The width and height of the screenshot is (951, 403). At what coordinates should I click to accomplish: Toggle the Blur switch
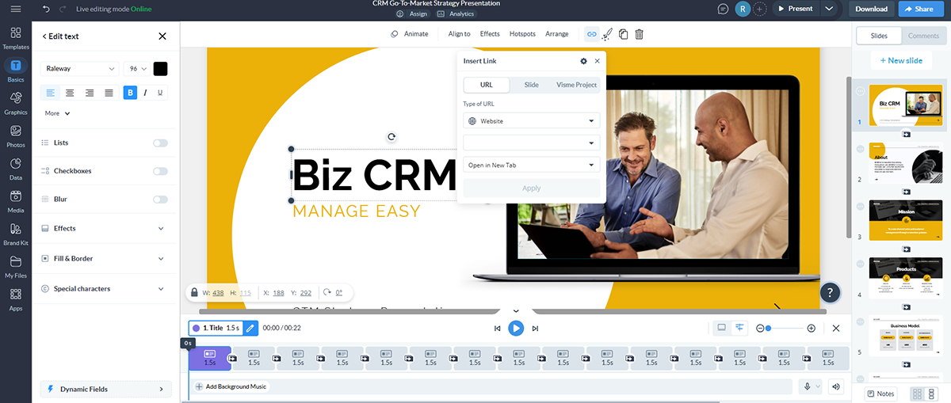pos(160,200)
